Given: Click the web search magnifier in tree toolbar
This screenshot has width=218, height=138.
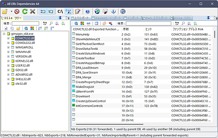Looking at the screenshot, I should (x=26, y=28).
